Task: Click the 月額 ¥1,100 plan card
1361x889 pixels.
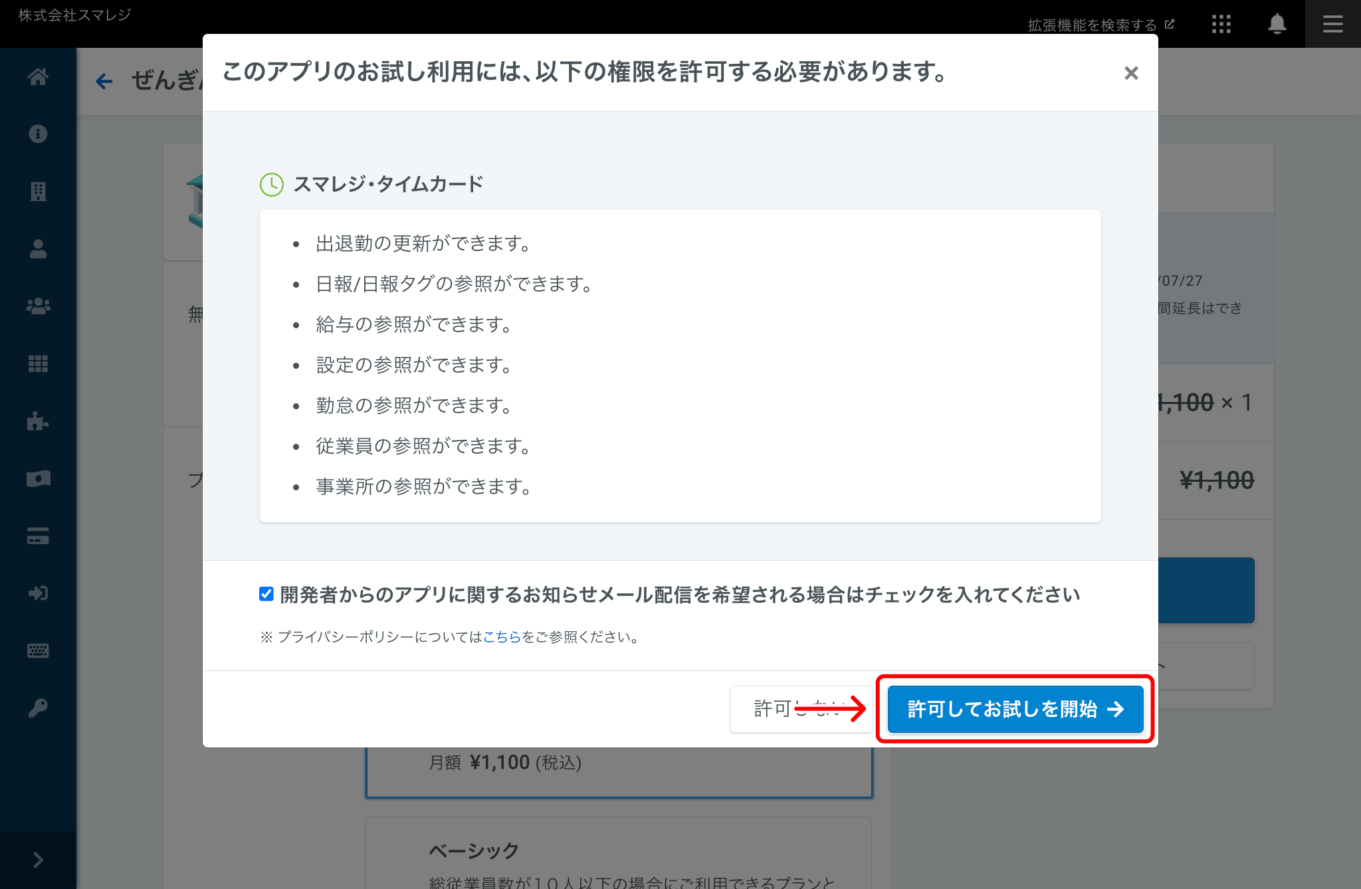Action: pos(618,772)
